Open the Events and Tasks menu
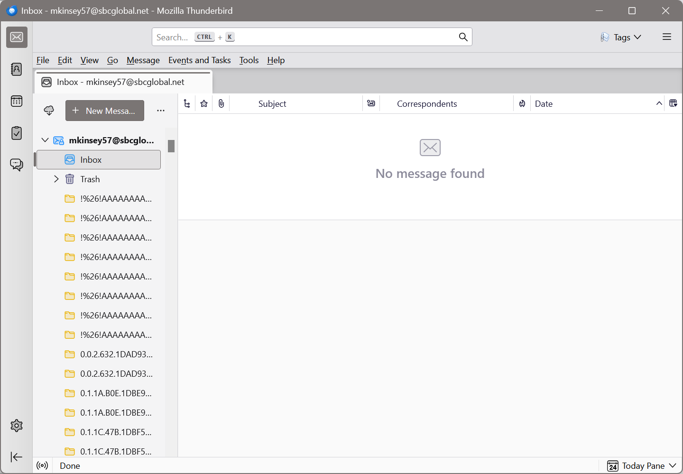The height and width of the screenshot is (474, 683). pos(199,60)
